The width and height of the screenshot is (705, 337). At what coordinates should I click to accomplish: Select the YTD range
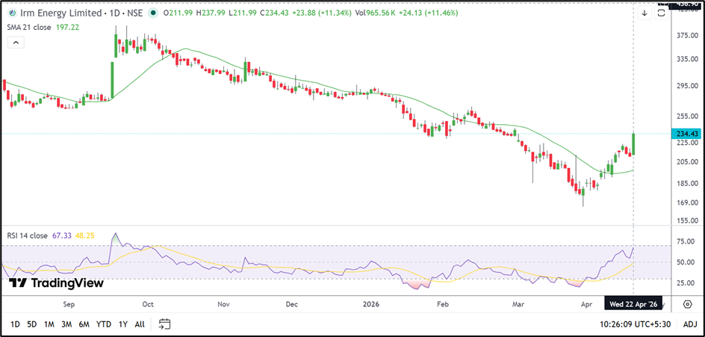pos(103,324)
